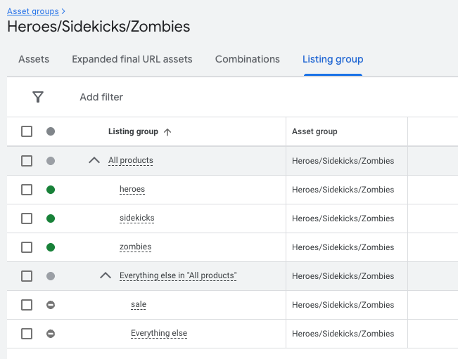Click green status dot for sidekicks
This screenshot has width=458, height=359.
click(x=51, y=218)
